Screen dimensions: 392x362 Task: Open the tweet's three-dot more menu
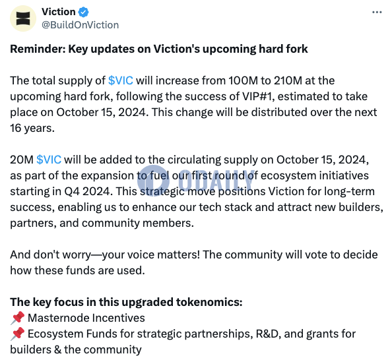pyautogui.click(x=377, y=12)
